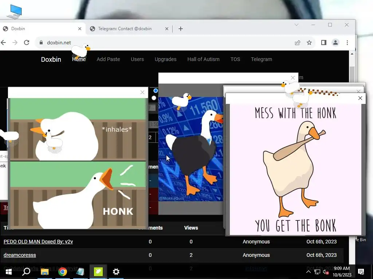373x279 pixels.
Task: Open Chrome's three-dot menu
Action: tap(347, 43)
